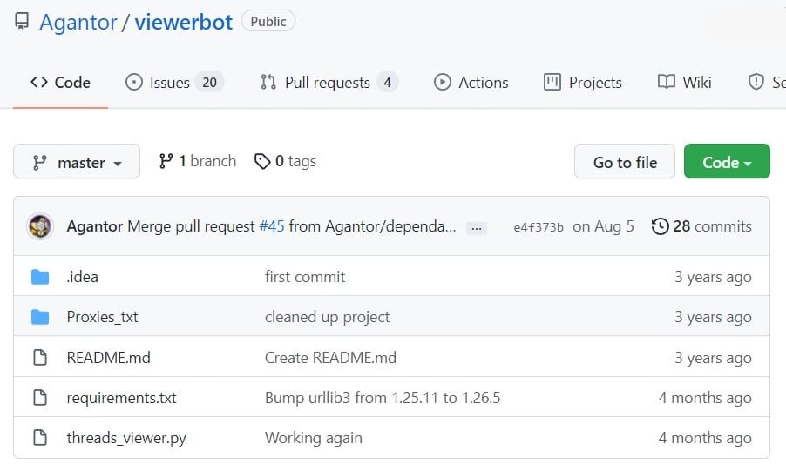Screen dimensions: 786x471
Task: Open the Merge pull request commit message
Action: tap(191, 226)
